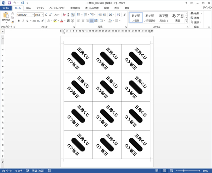Open the 挿入 (Insert) ribbon tab
Screen dimensions: 212x173
coord(29,8)
